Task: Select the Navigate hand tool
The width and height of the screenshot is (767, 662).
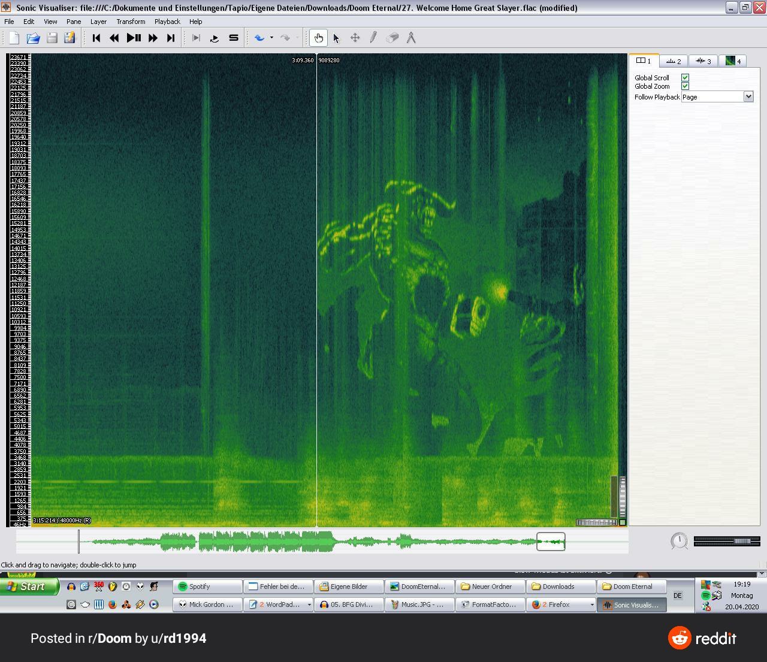Action: click(x=318, y=38)
